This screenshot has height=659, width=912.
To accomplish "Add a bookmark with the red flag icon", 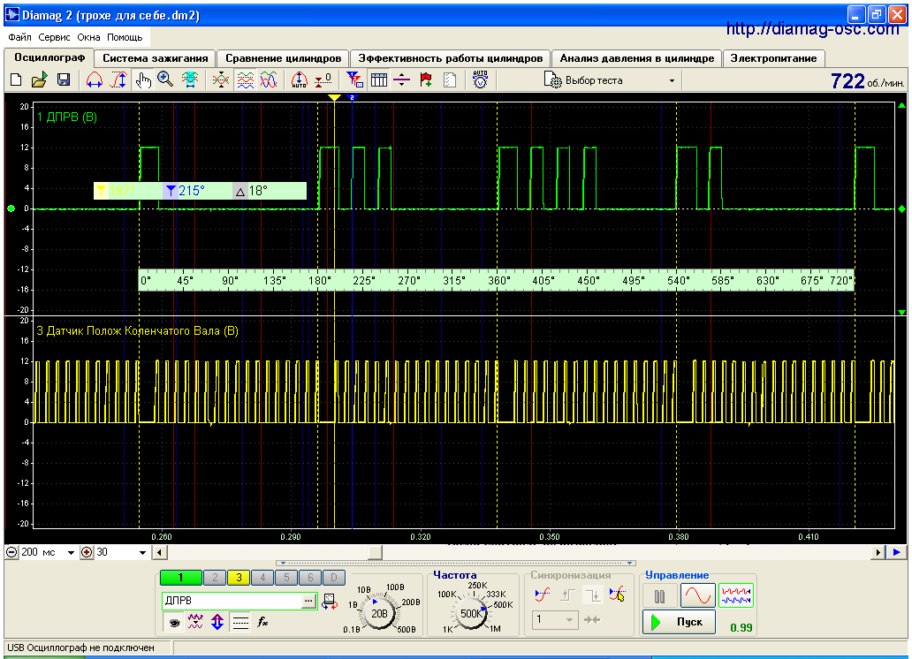I will coord(426,80).
